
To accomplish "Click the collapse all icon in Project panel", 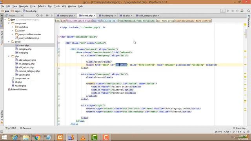I will [x=42, y=16].
